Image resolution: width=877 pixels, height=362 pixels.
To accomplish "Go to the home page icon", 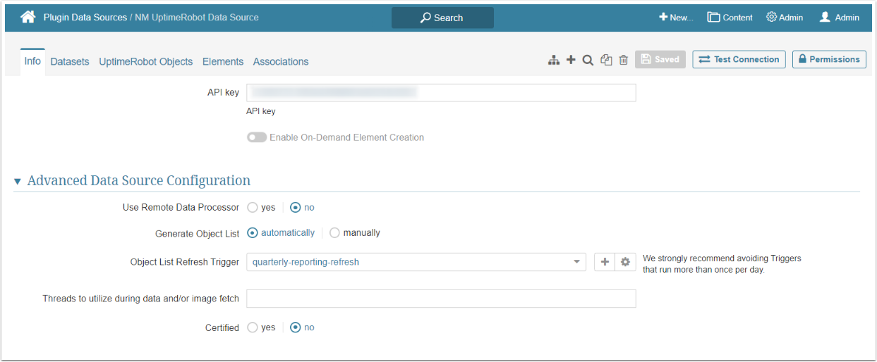I will point(28,17).
